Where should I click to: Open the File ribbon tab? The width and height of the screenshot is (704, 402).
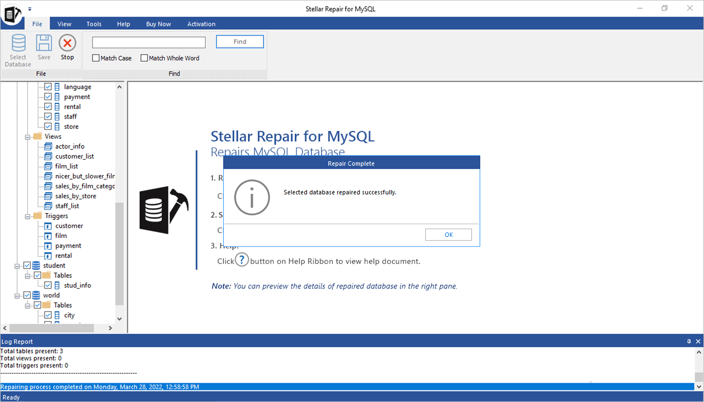[x=37, y=24]
